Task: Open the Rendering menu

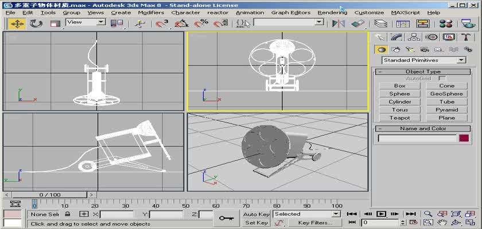Action: [x=332, y=12]
